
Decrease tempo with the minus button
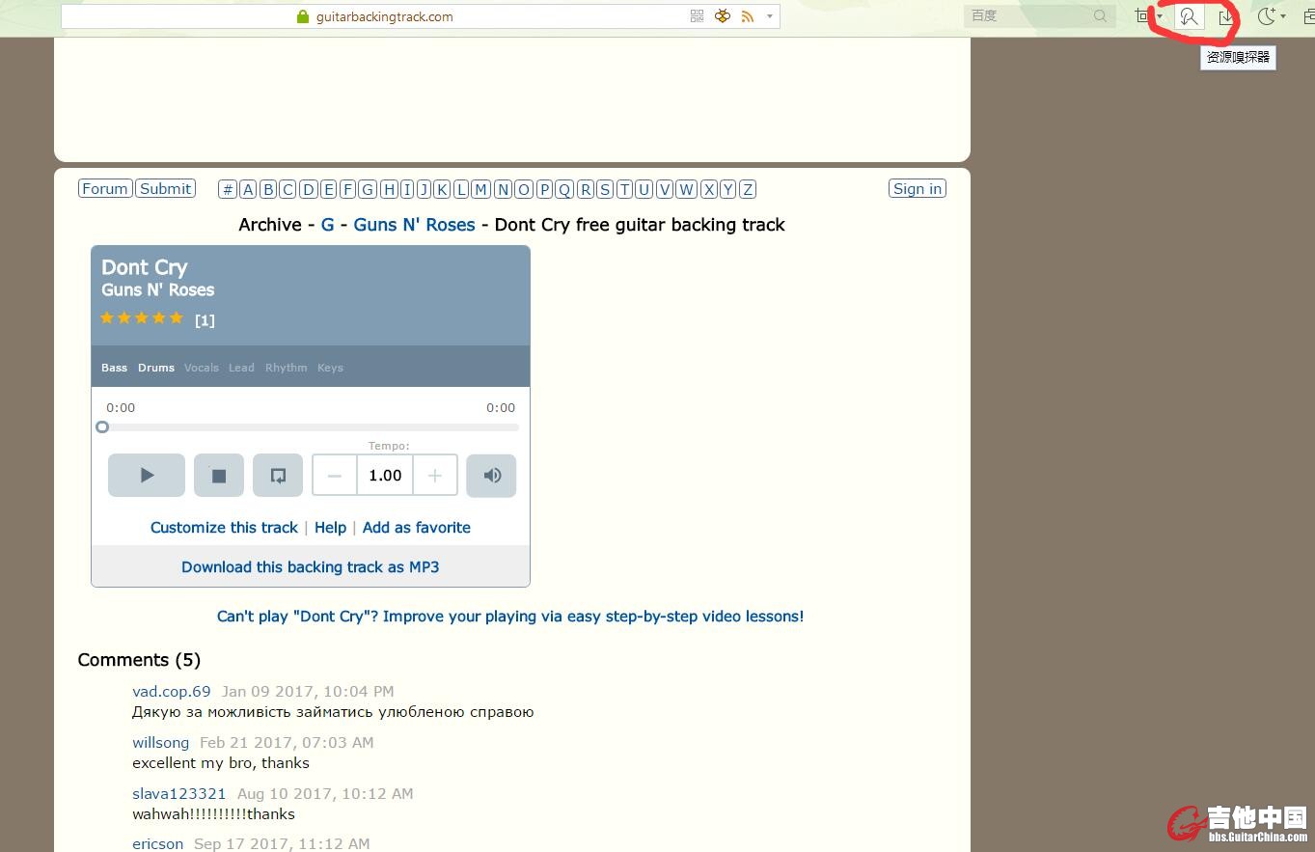coord(335,476)
